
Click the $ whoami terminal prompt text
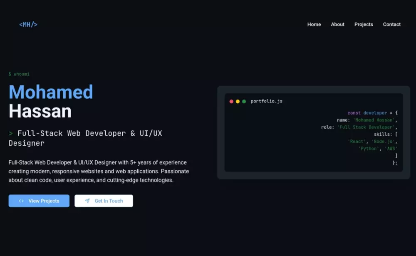19,74
